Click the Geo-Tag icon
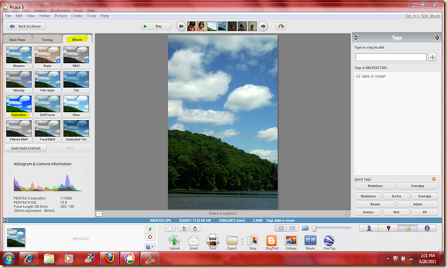447x268 pixels. tap(329, 241)
